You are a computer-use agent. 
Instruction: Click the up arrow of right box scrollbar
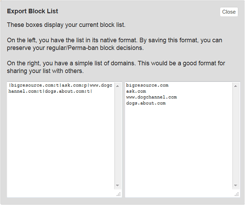coord(236,86)
